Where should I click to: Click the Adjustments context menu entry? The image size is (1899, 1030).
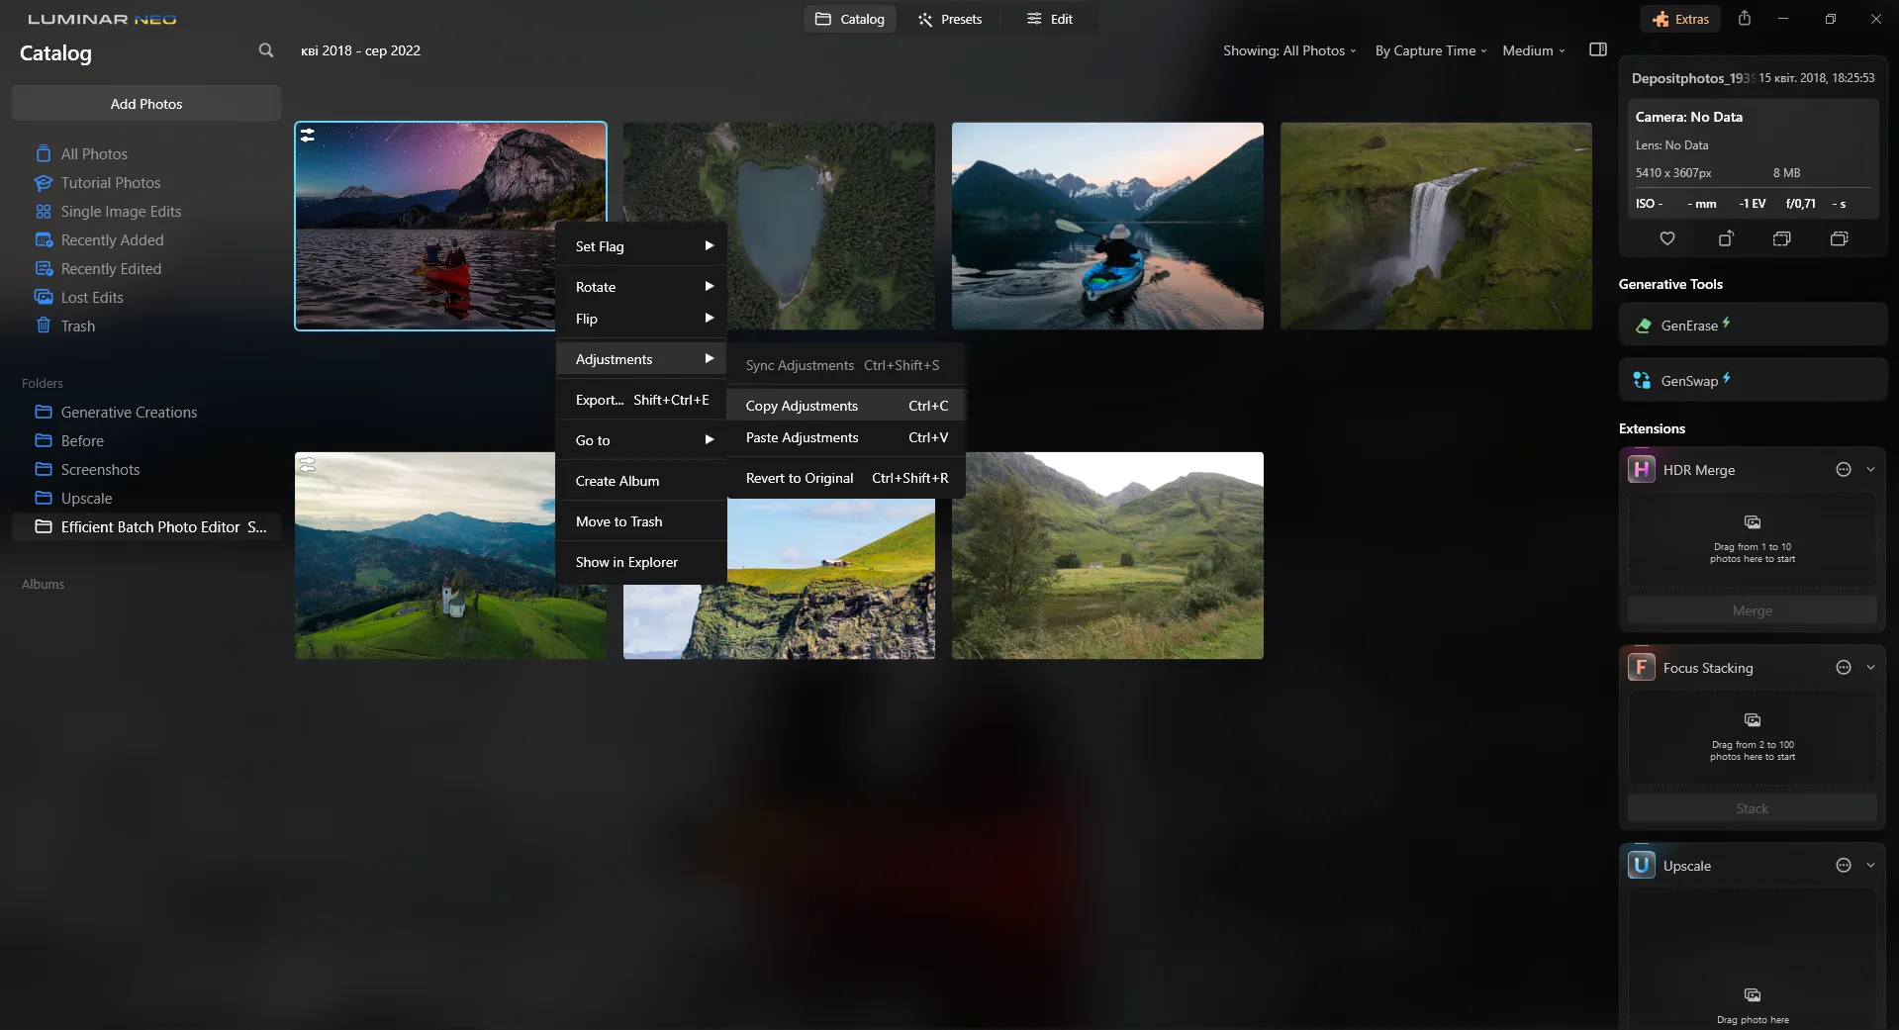click(642, 358)
